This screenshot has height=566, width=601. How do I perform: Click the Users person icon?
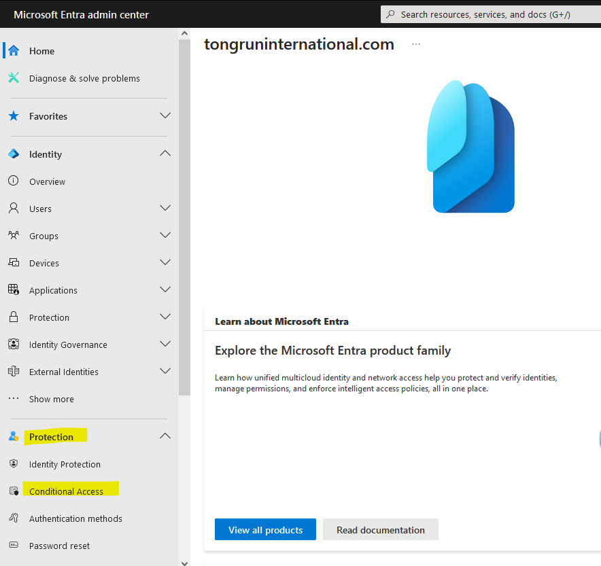tap(14, 208)
